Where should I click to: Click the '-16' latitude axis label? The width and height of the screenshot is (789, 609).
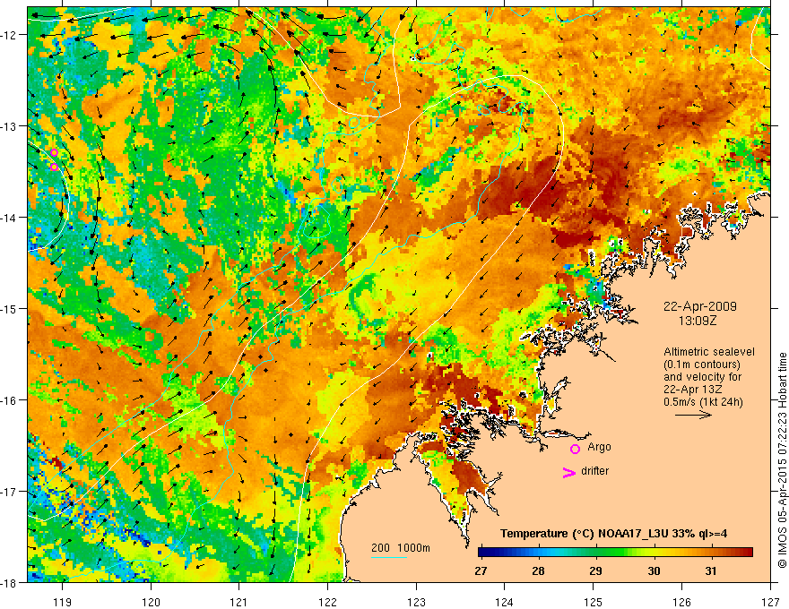(10, 400)
